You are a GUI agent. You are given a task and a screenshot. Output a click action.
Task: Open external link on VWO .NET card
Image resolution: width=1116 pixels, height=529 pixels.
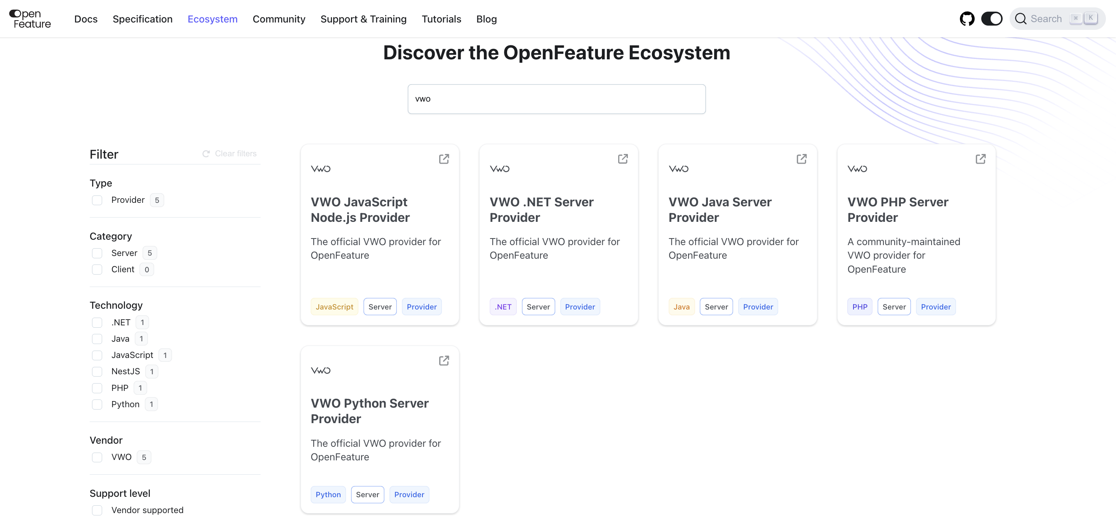point(622,159)
